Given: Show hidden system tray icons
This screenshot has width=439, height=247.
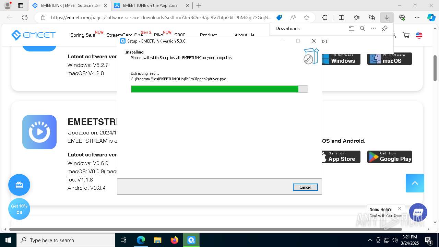Looking at the screenshot, I should [x=370, y=240].
